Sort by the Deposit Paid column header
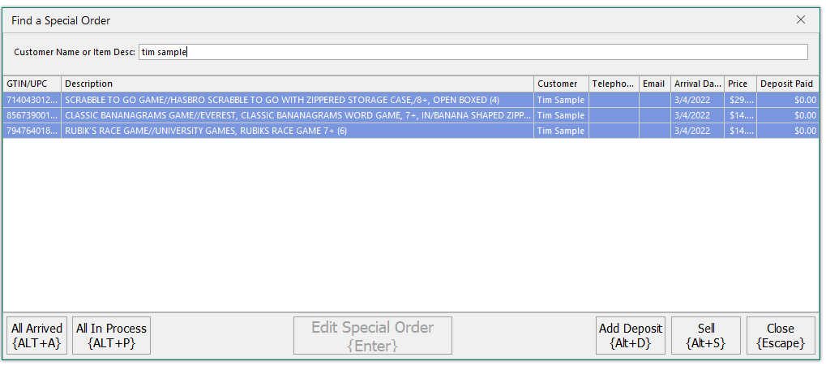 [x=788, y=84]
